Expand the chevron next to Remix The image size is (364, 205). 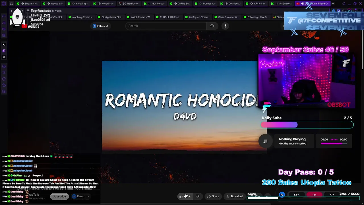click(88, 196)
